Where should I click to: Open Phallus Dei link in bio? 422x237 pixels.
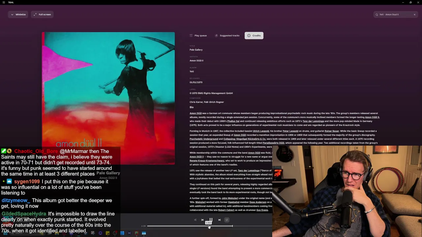pyautogui.click(x=233, y=121)
